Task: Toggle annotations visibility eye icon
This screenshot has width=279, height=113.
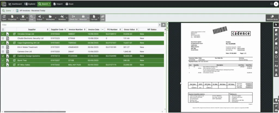Action: (276, 111)
